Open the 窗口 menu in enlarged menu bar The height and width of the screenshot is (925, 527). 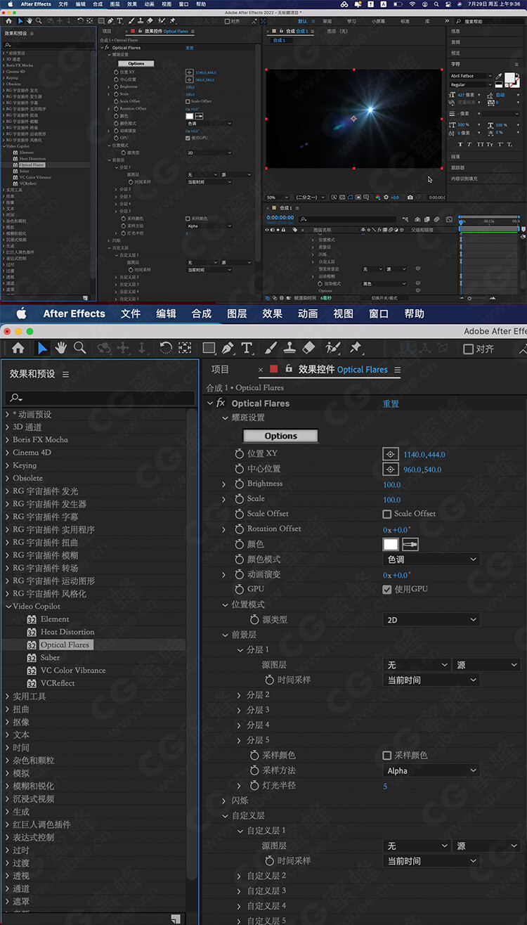point(379,313)
